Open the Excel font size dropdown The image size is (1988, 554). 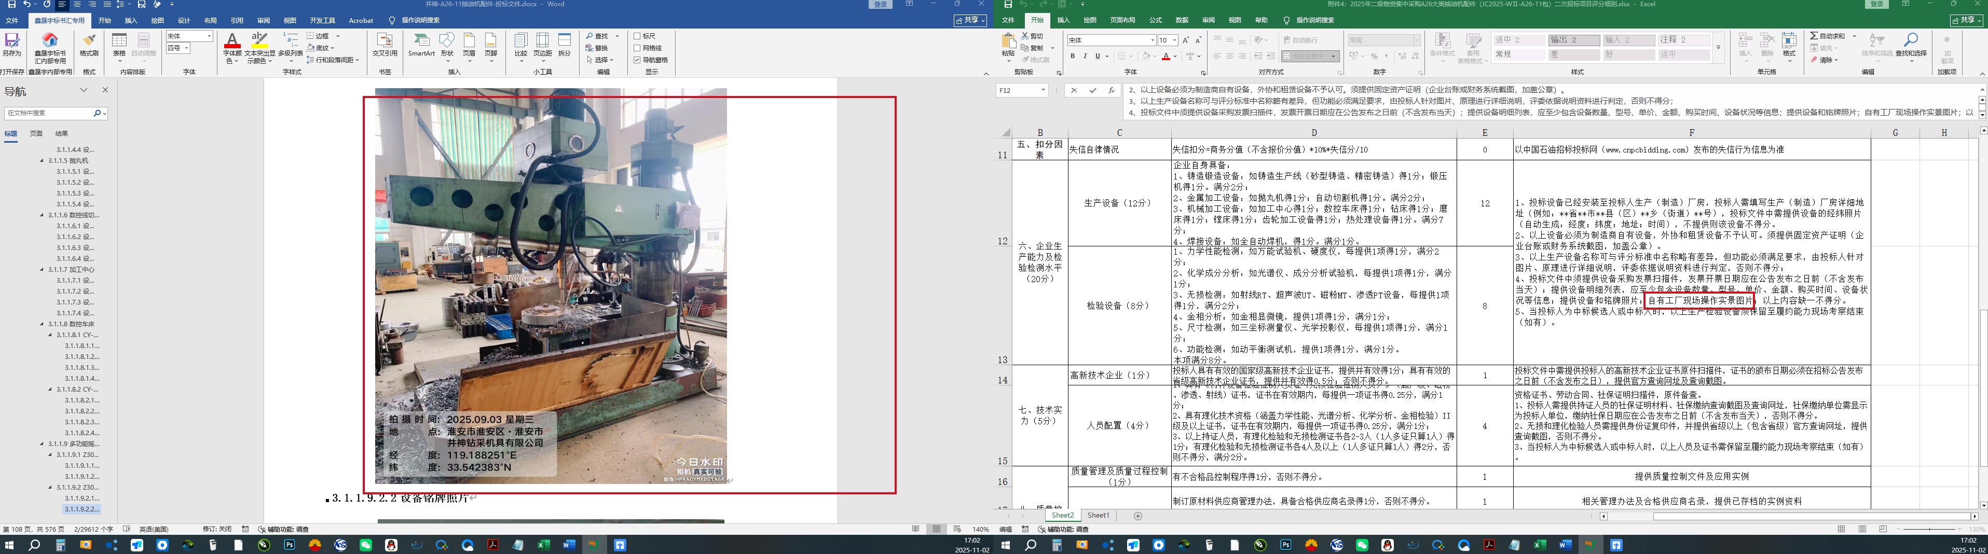pos(1174,40)
